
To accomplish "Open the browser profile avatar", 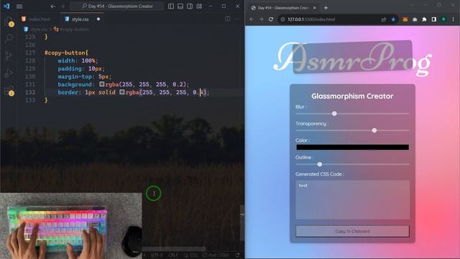I will click(x=443, y=19).
